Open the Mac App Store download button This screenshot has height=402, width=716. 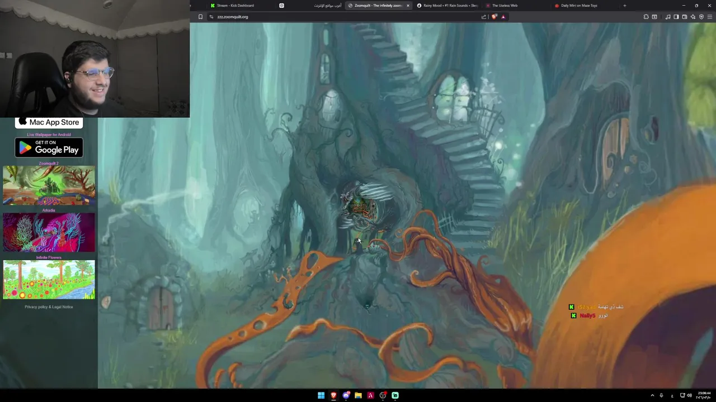pyautogui.click(x=49, y=122)
